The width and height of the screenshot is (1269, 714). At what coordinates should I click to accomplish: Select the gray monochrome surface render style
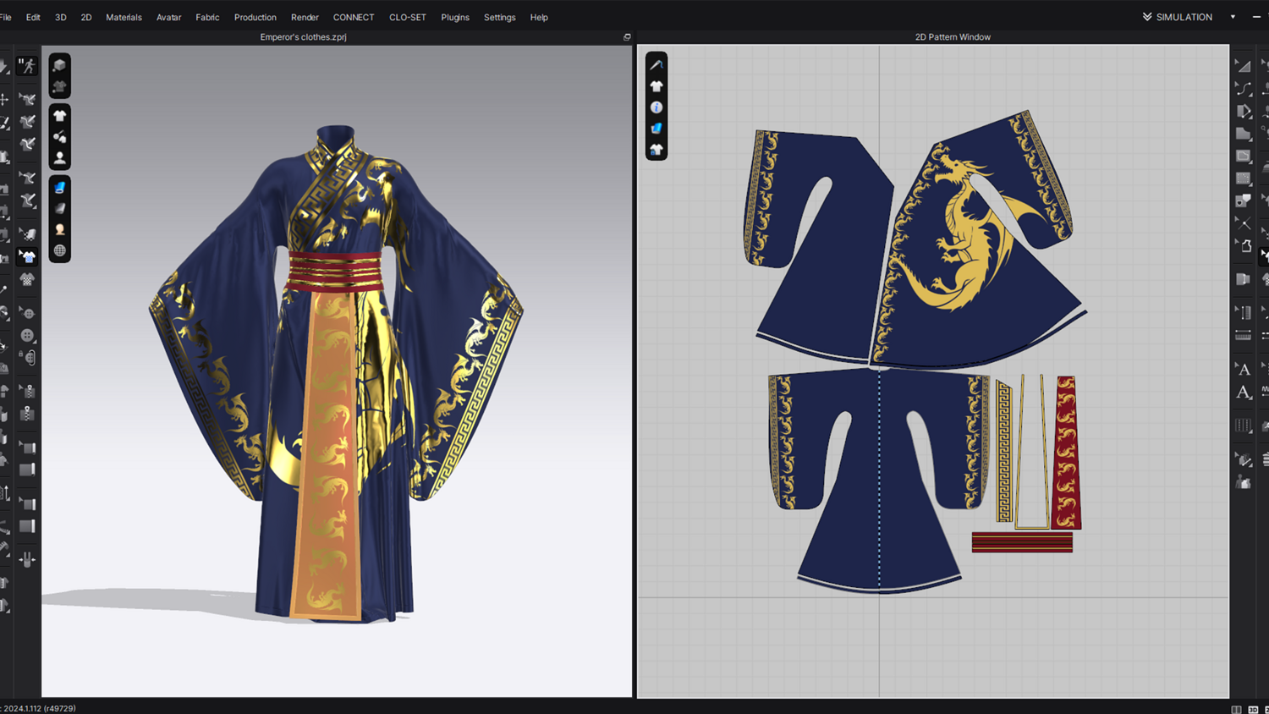pyautogui.click(x=59, y=208)
